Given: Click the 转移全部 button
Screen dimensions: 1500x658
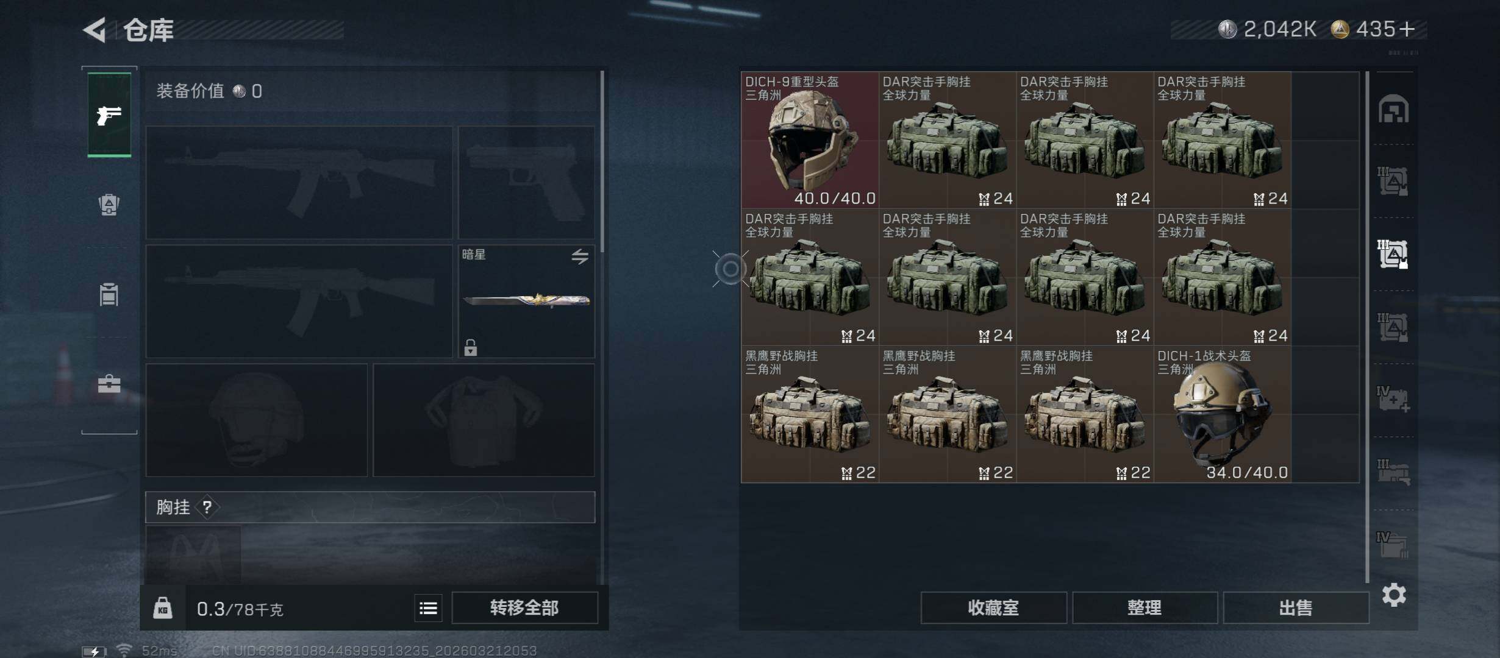Looking at the screenshot, I should tap(524, 608).
